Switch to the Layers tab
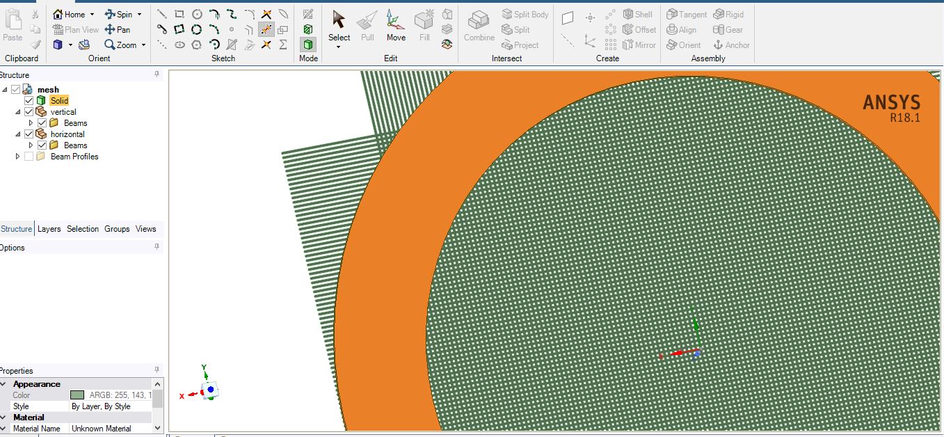Screen dimensions: 944x437 click(49, 228)
